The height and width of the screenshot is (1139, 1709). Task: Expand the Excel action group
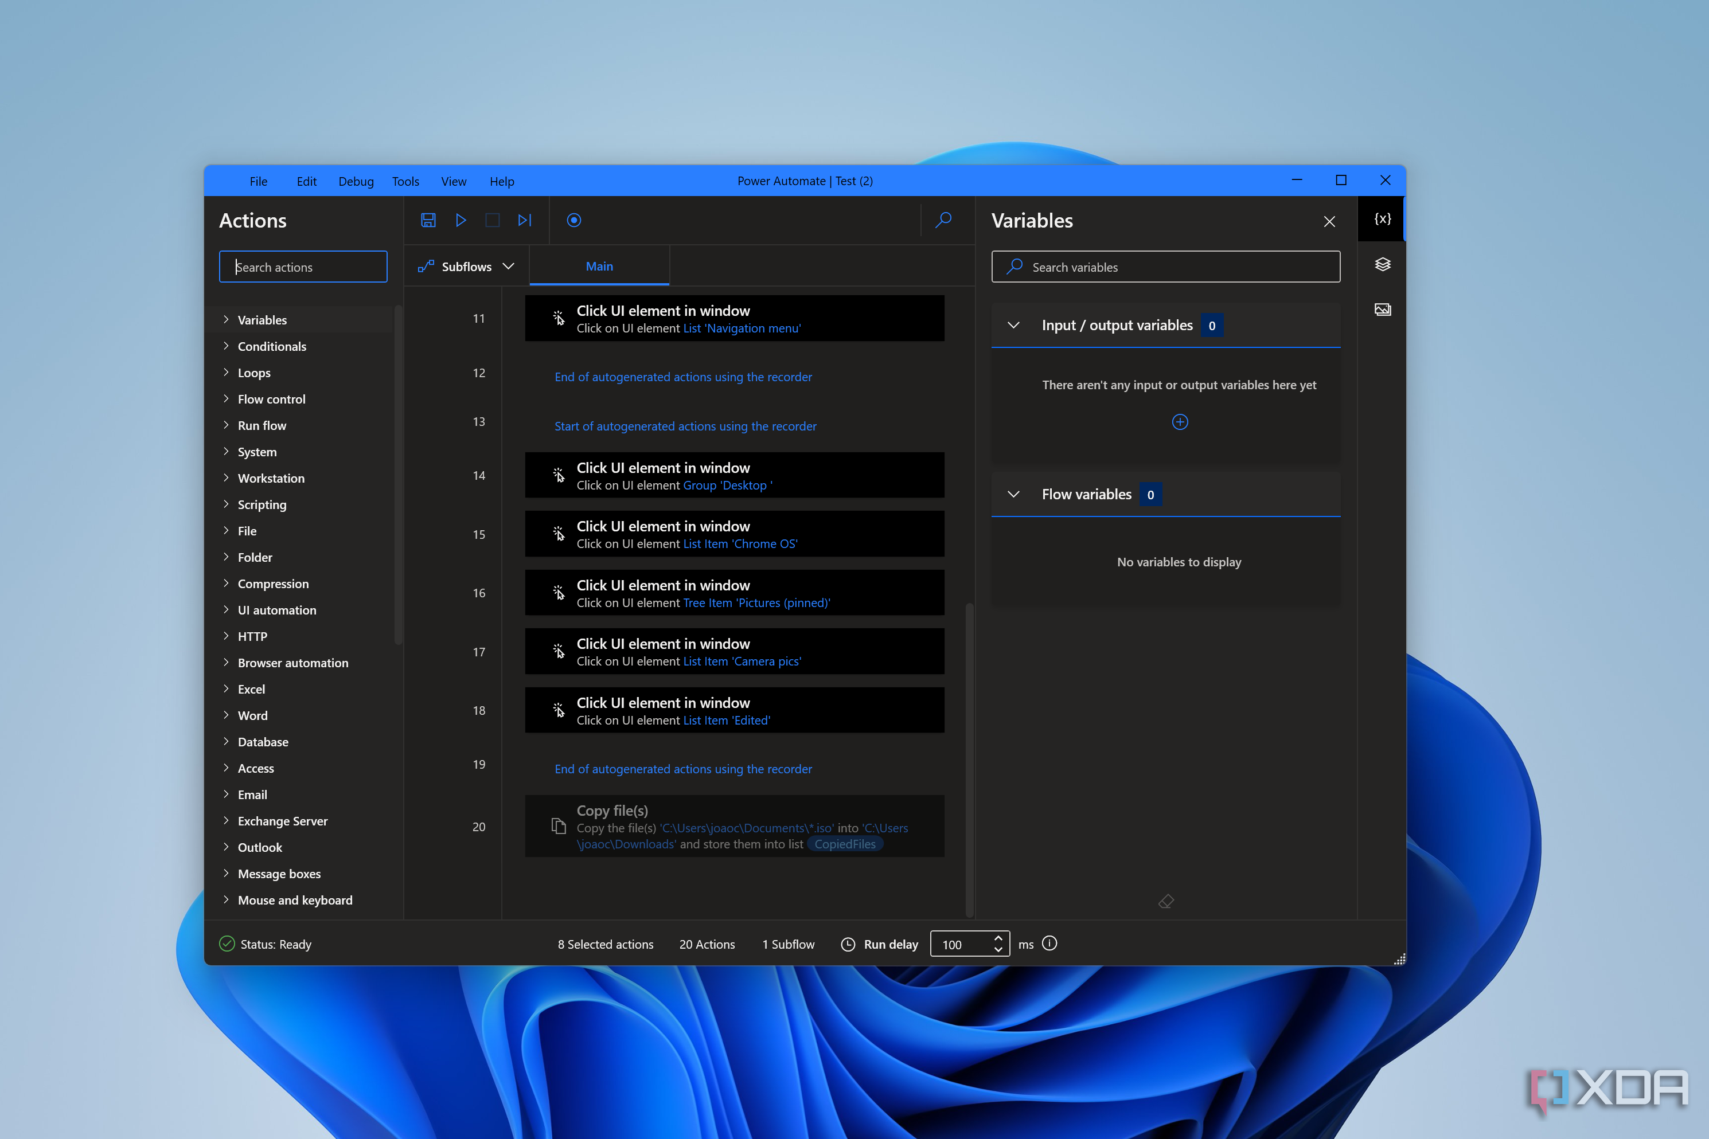(x=226, y=690)
